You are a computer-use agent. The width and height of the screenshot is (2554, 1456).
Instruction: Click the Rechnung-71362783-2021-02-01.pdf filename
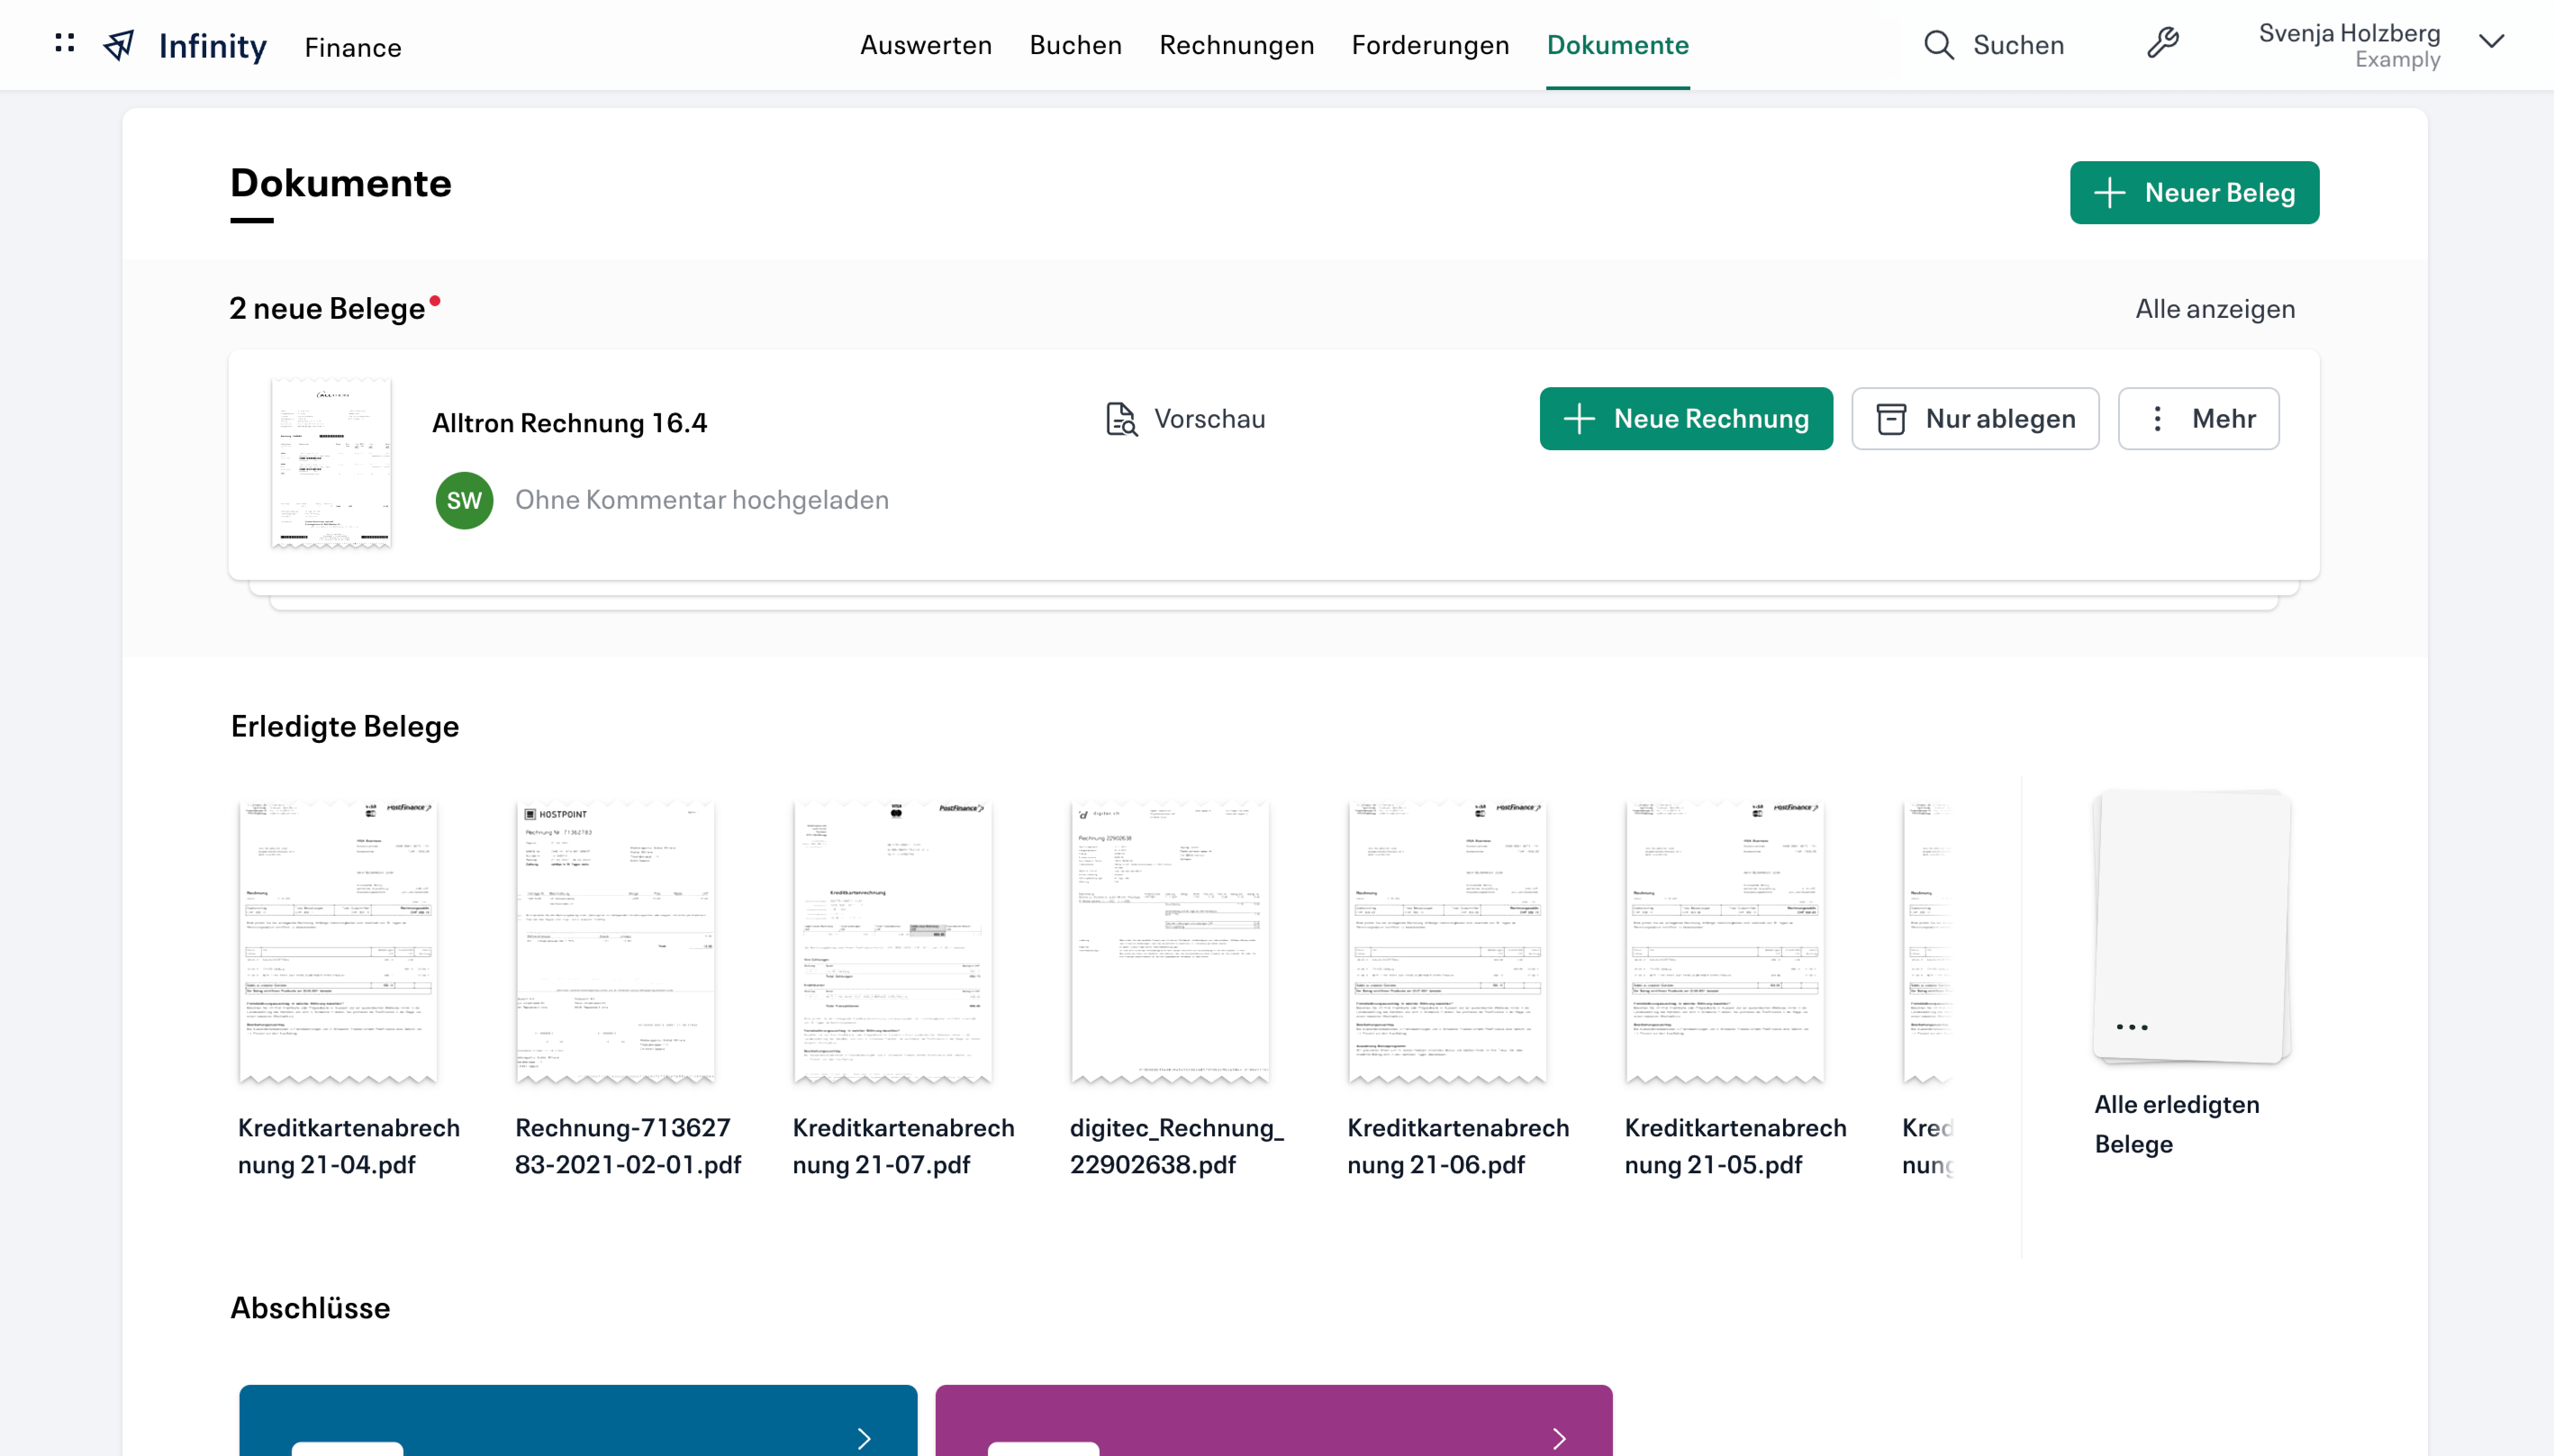click(628, 1146)
